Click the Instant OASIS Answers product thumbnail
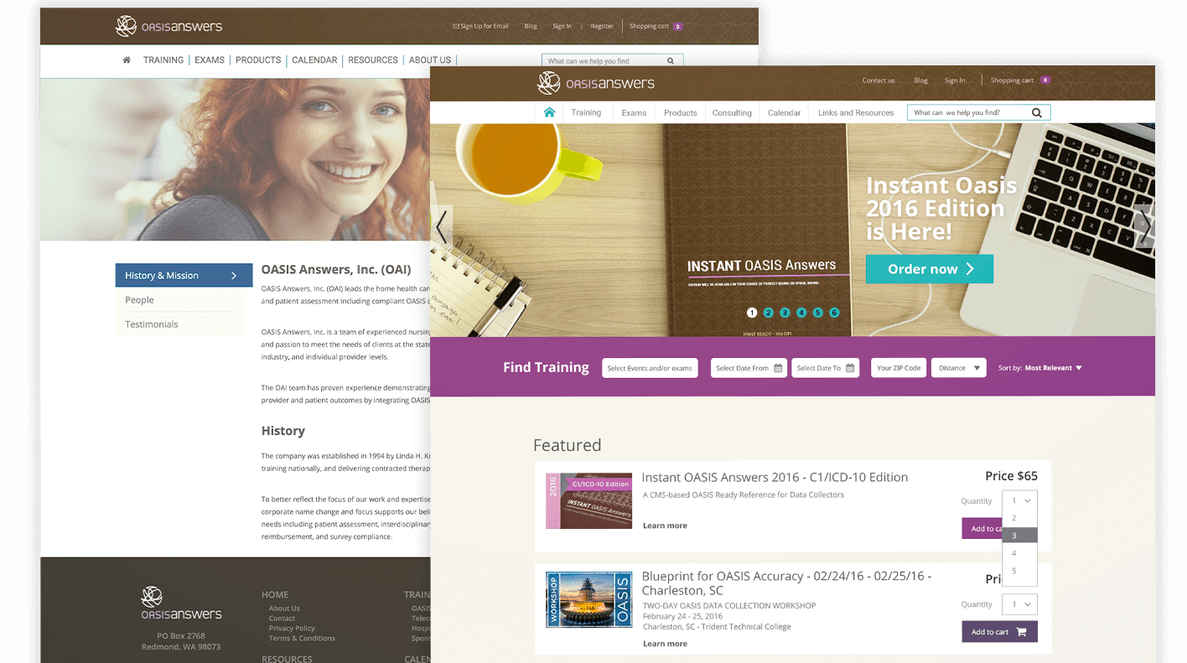This screenshot has height=663, width=1187. (x=589, y=500)
